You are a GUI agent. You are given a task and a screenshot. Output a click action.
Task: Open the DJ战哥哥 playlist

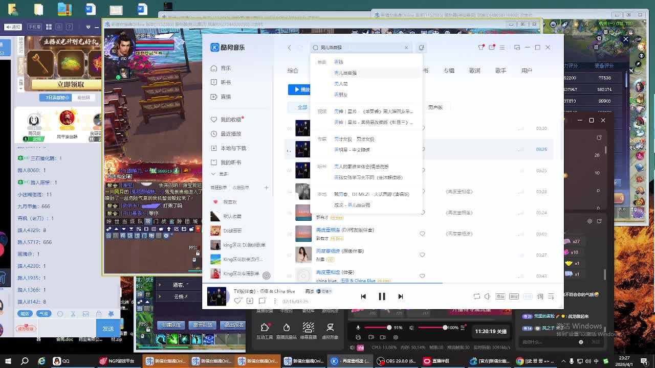coord(226,231)
